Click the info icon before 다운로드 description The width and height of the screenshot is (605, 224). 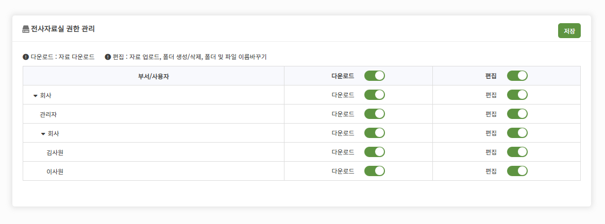tap(26, 57)
